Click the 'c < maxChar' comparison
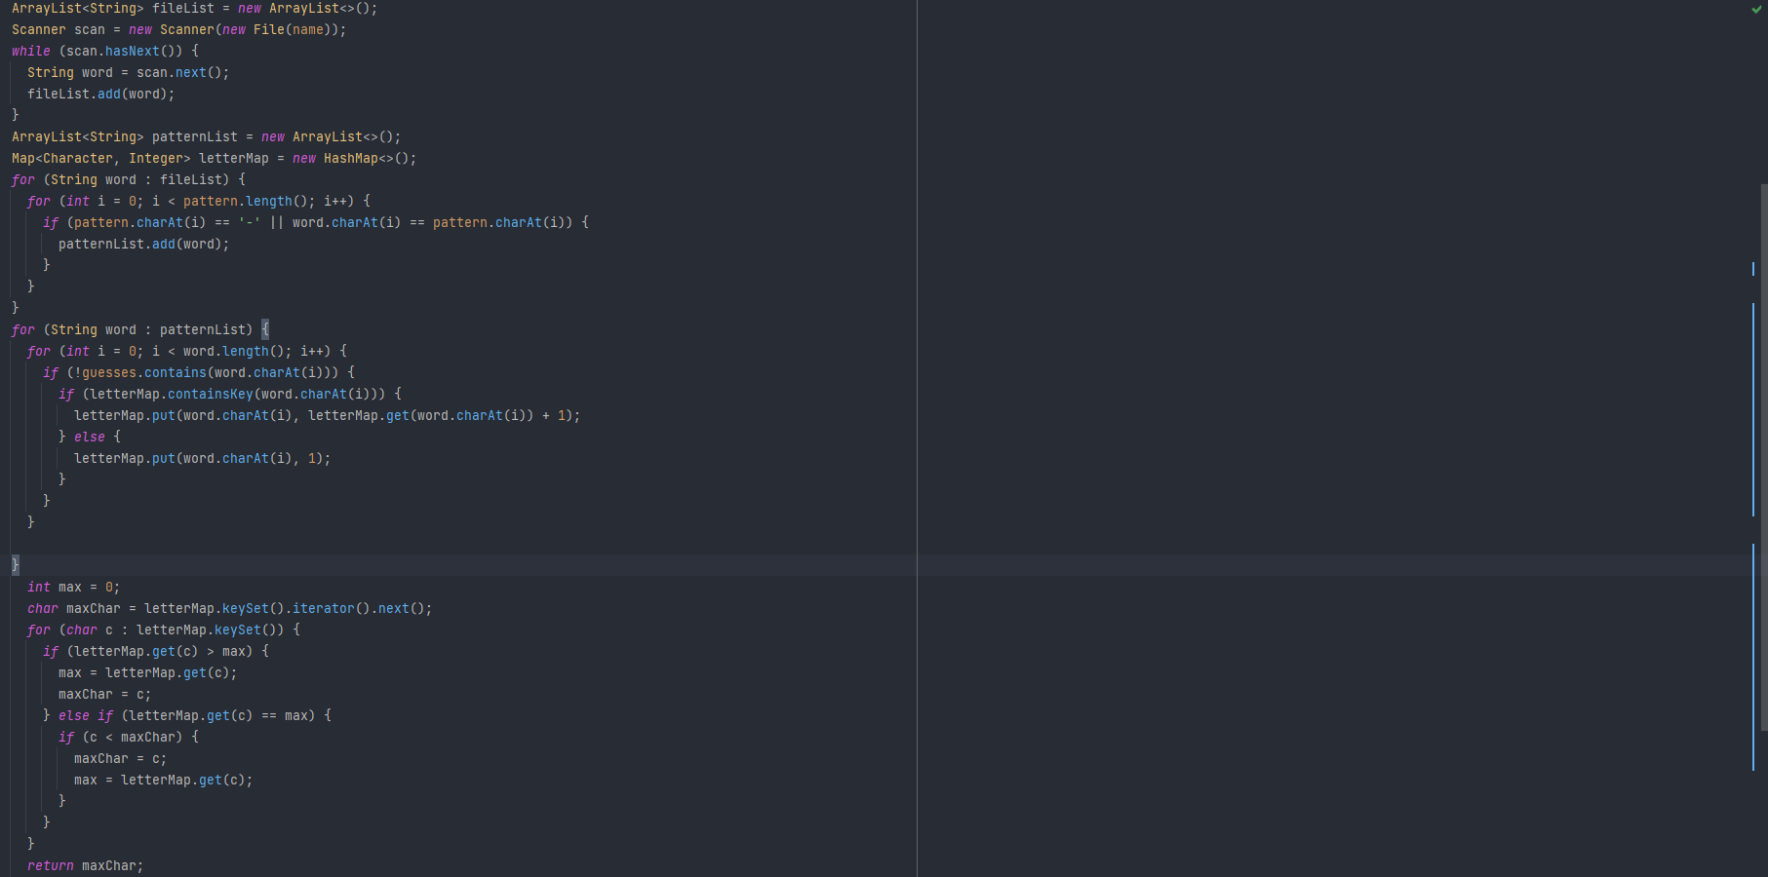Viewport: 1768px width, 877px height. (x=132, y=738)
